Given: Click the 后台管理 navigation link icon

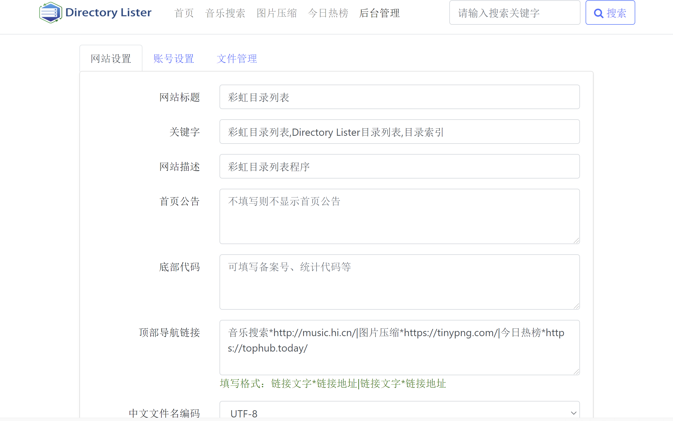Looking at the screenshot, I should [380, 13].
